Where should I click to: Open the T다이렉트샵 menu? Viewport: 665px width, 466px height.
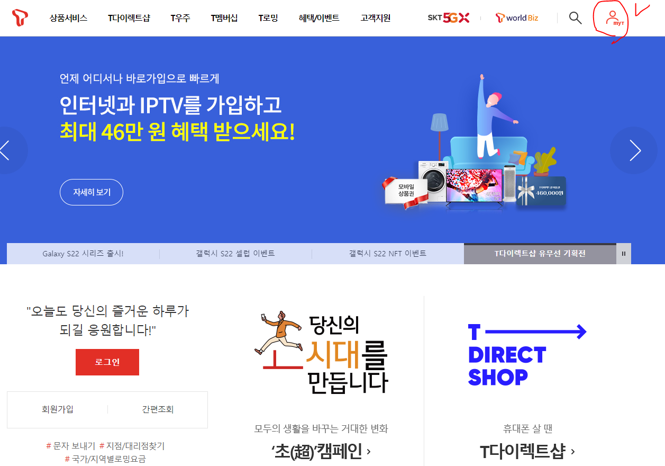tap(129, 18)
